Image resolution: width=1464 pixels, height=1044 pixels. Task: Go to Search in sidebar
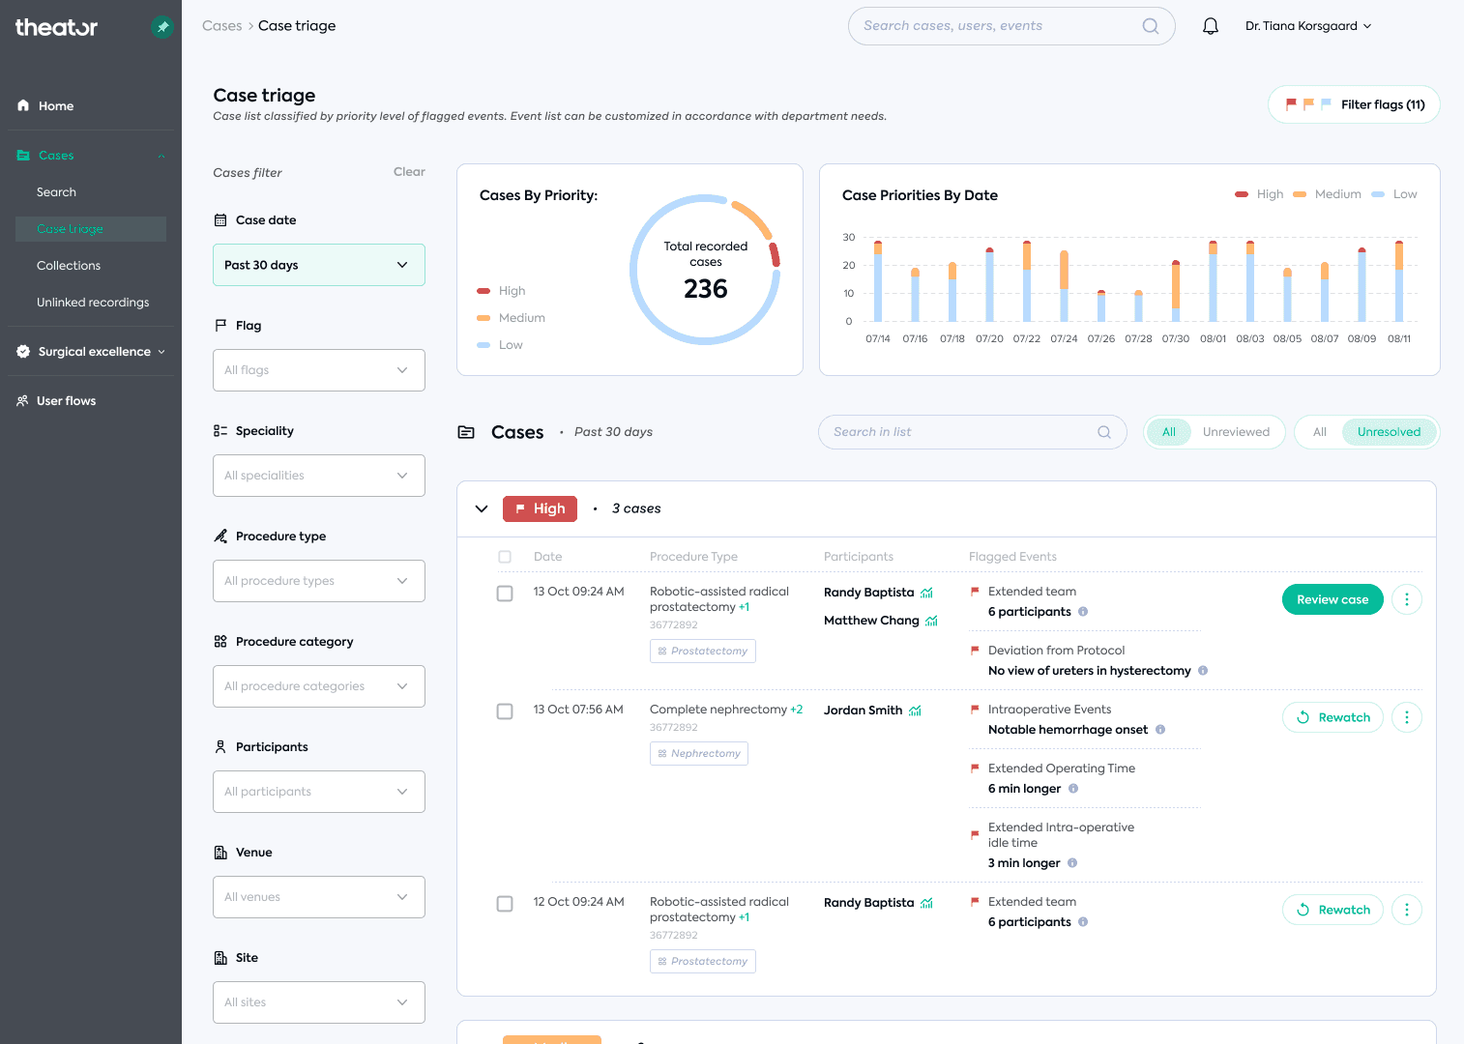[x=56, y=192]
